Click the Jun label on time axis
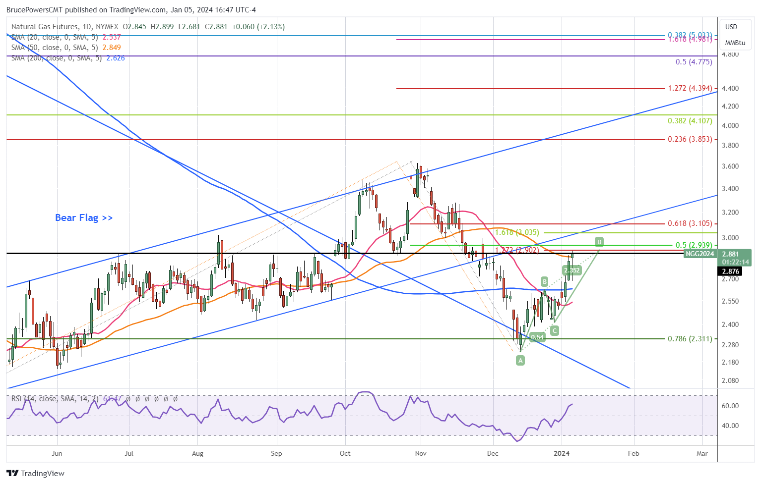Viewport: 761px width, 484px height. (x=57, y=453)
